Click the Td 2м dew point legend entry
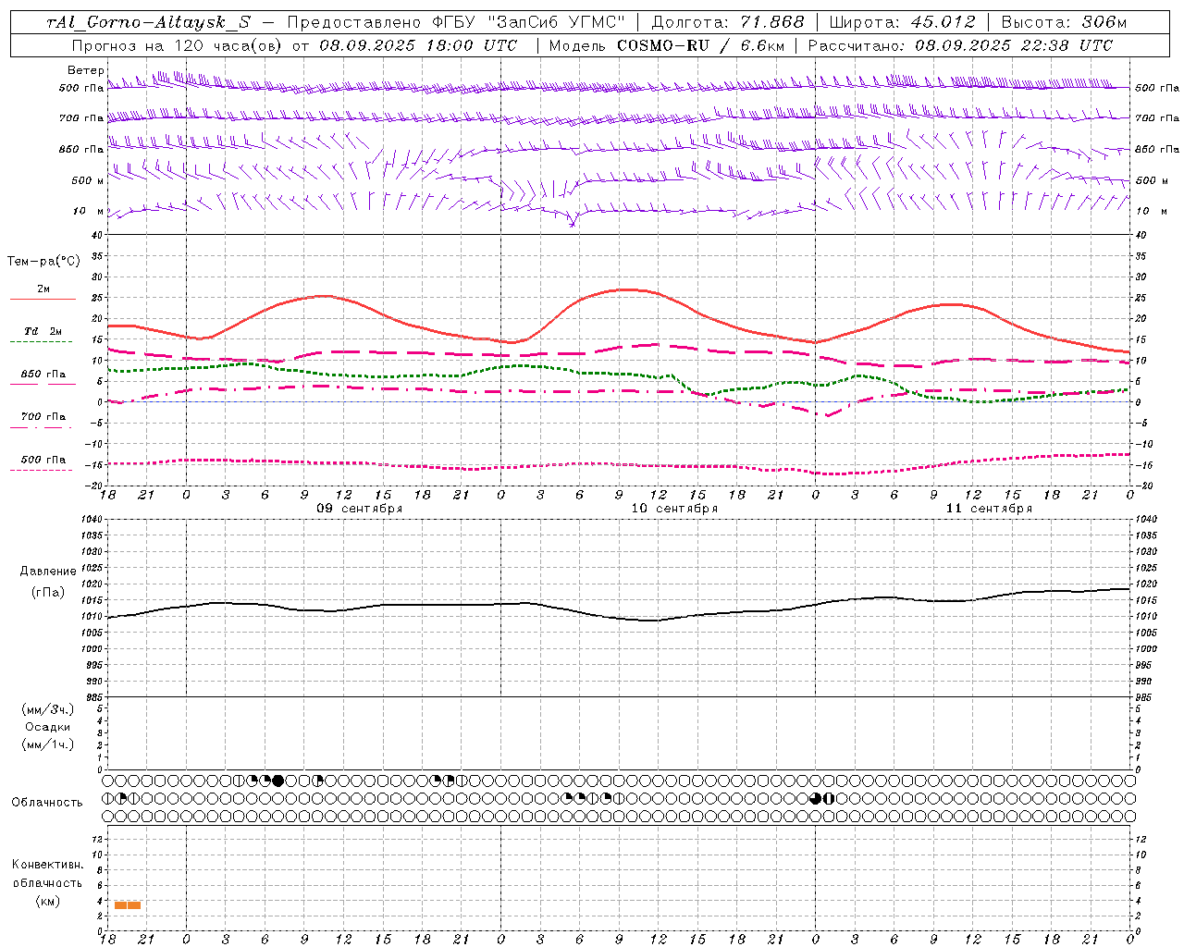 [x=43, y=331]
